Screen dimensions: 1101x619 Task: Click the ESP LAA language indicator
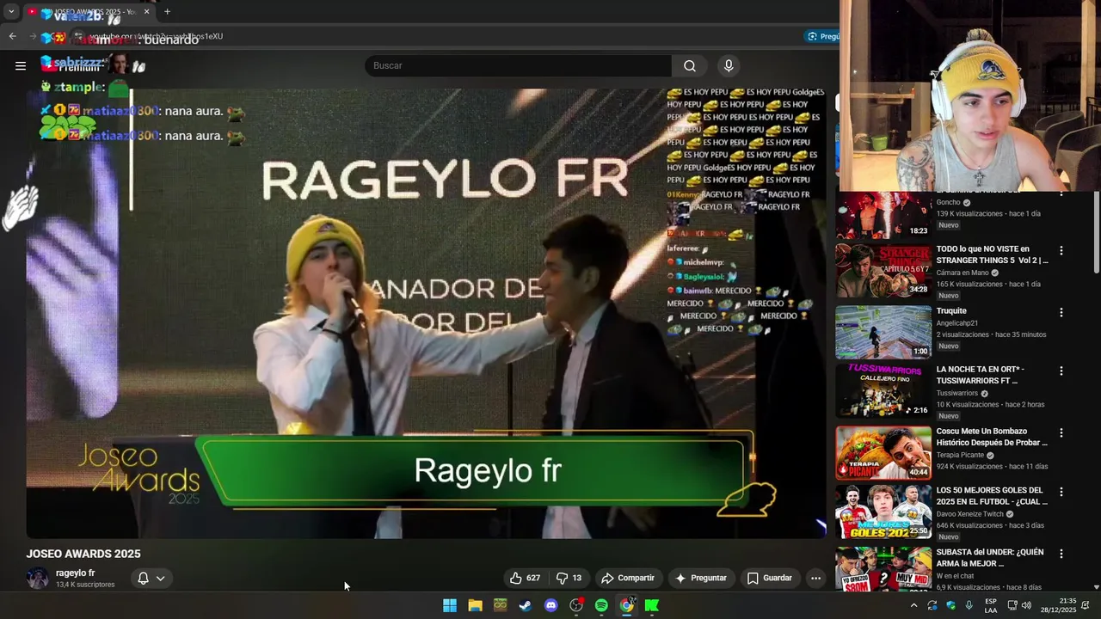click(x=991, y=605)
